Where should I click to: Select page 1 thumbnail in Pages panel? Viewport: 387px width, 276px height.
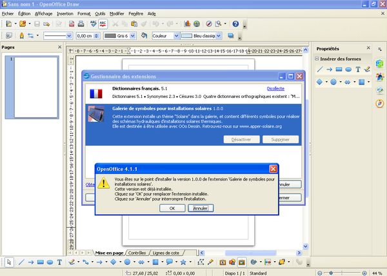[32, 87]
